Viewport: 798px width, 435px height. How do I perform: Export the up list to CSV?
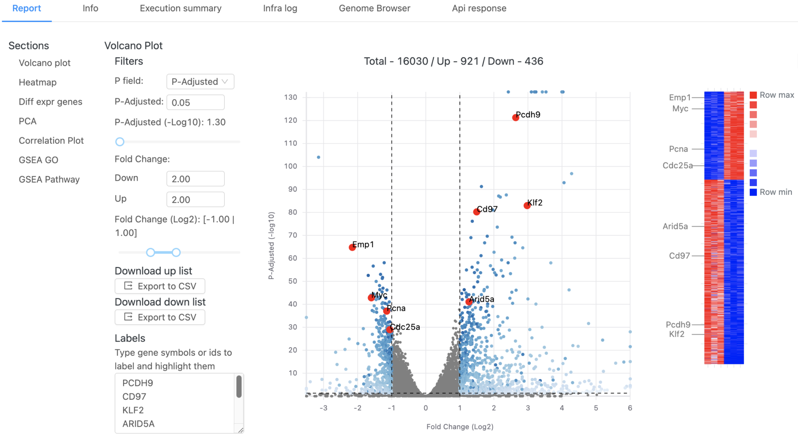[x=160, y=286]
